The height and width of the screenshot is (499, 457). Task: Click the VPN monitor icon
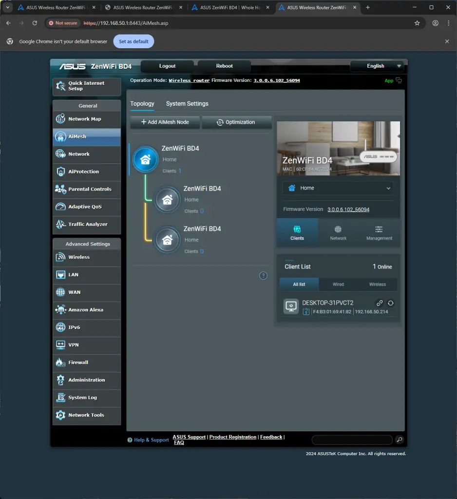[60, 345]
